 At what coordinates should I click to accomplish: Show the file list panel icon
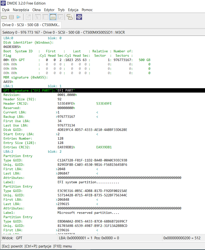tap(45, 17)
